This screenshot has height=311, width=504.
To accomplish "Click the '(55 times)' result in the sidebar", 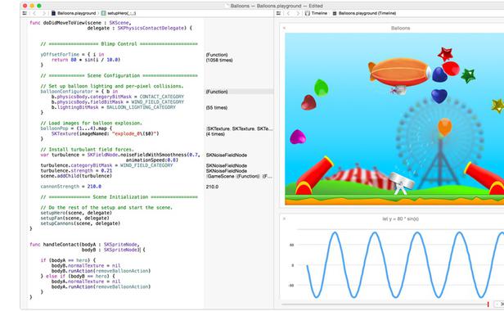I will [x=217, y=108].
